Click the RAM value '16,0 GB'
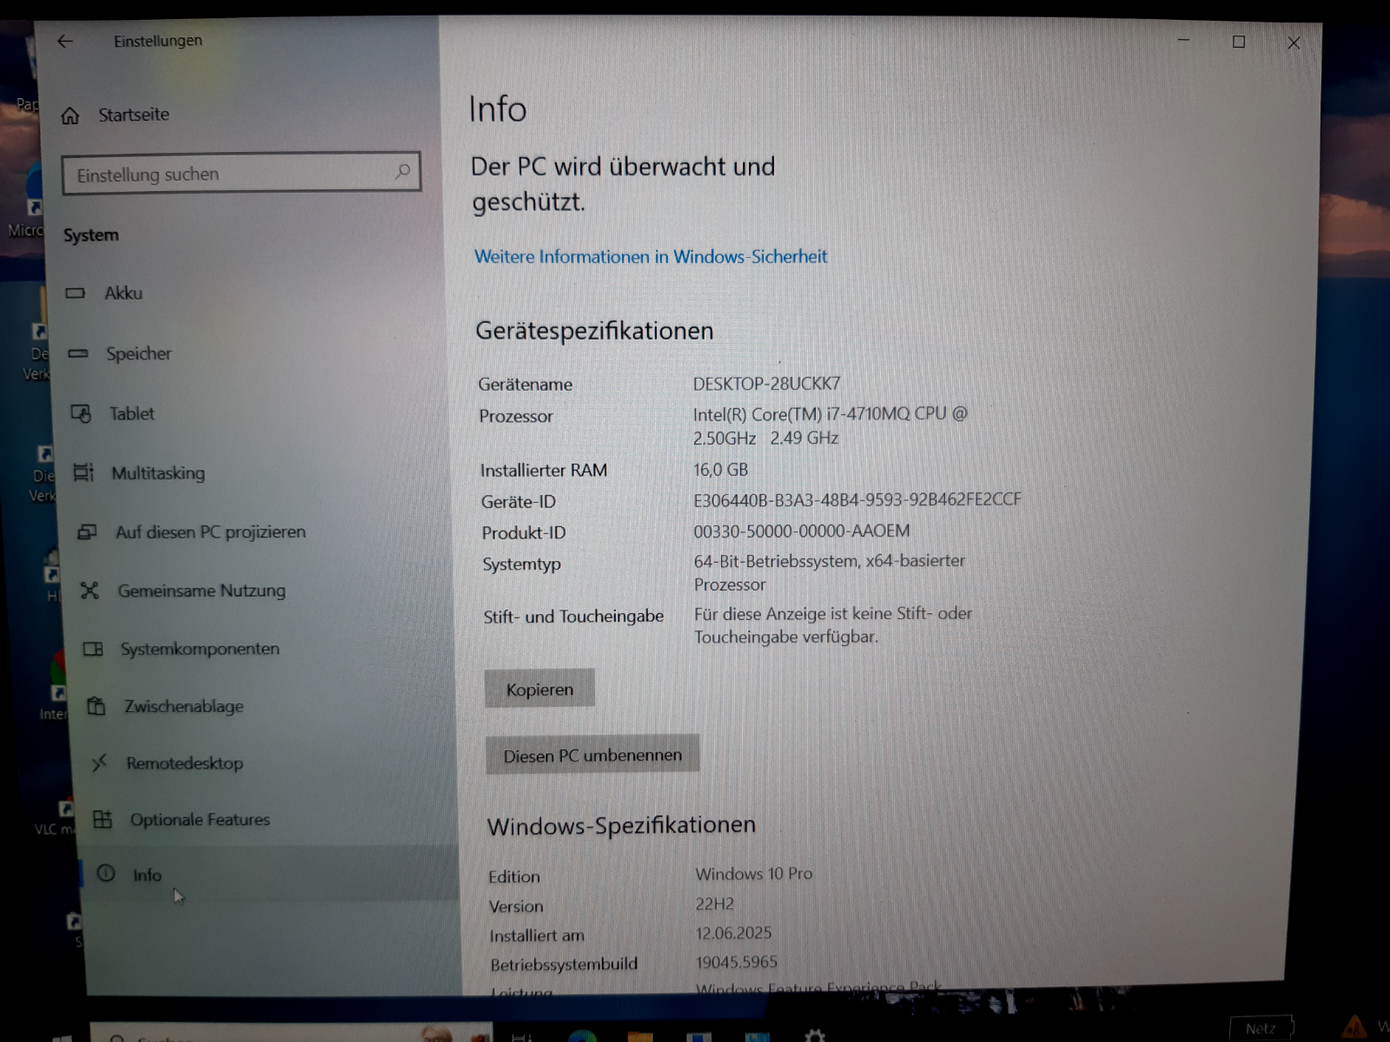The height and width of the screenshot is (1042, 1390). point(720,470)
